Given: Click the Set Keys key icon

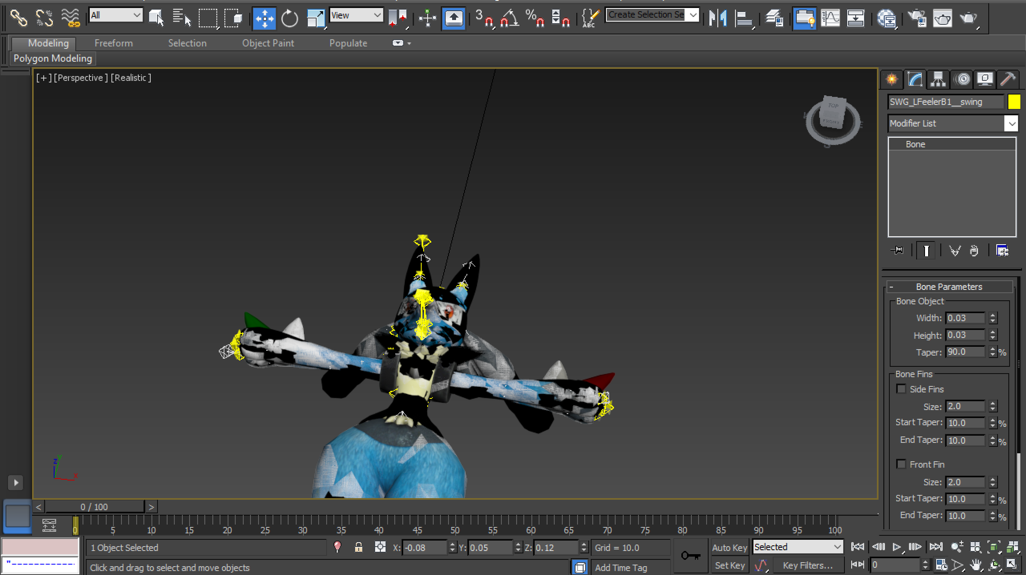Looking at the screenshot, I should point(691,556).
